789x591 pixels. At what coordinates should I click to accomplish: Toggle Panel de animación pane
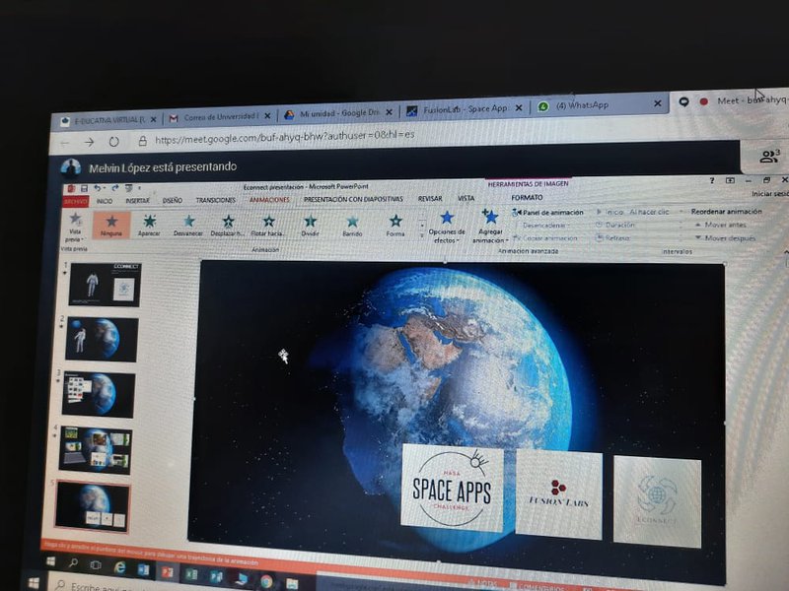(x=549, y=212)
